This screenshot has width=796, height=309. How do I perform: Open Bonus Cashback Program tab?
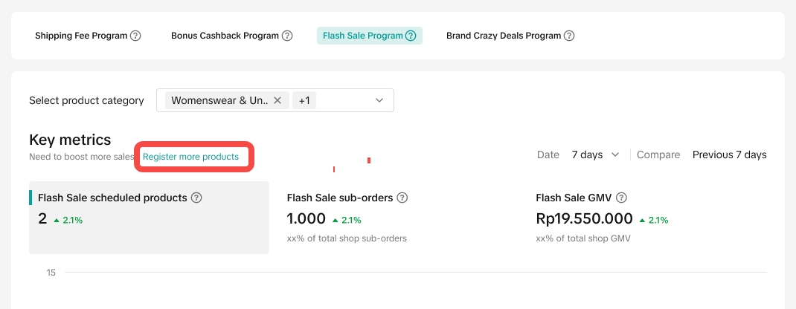tap(225, 36)
